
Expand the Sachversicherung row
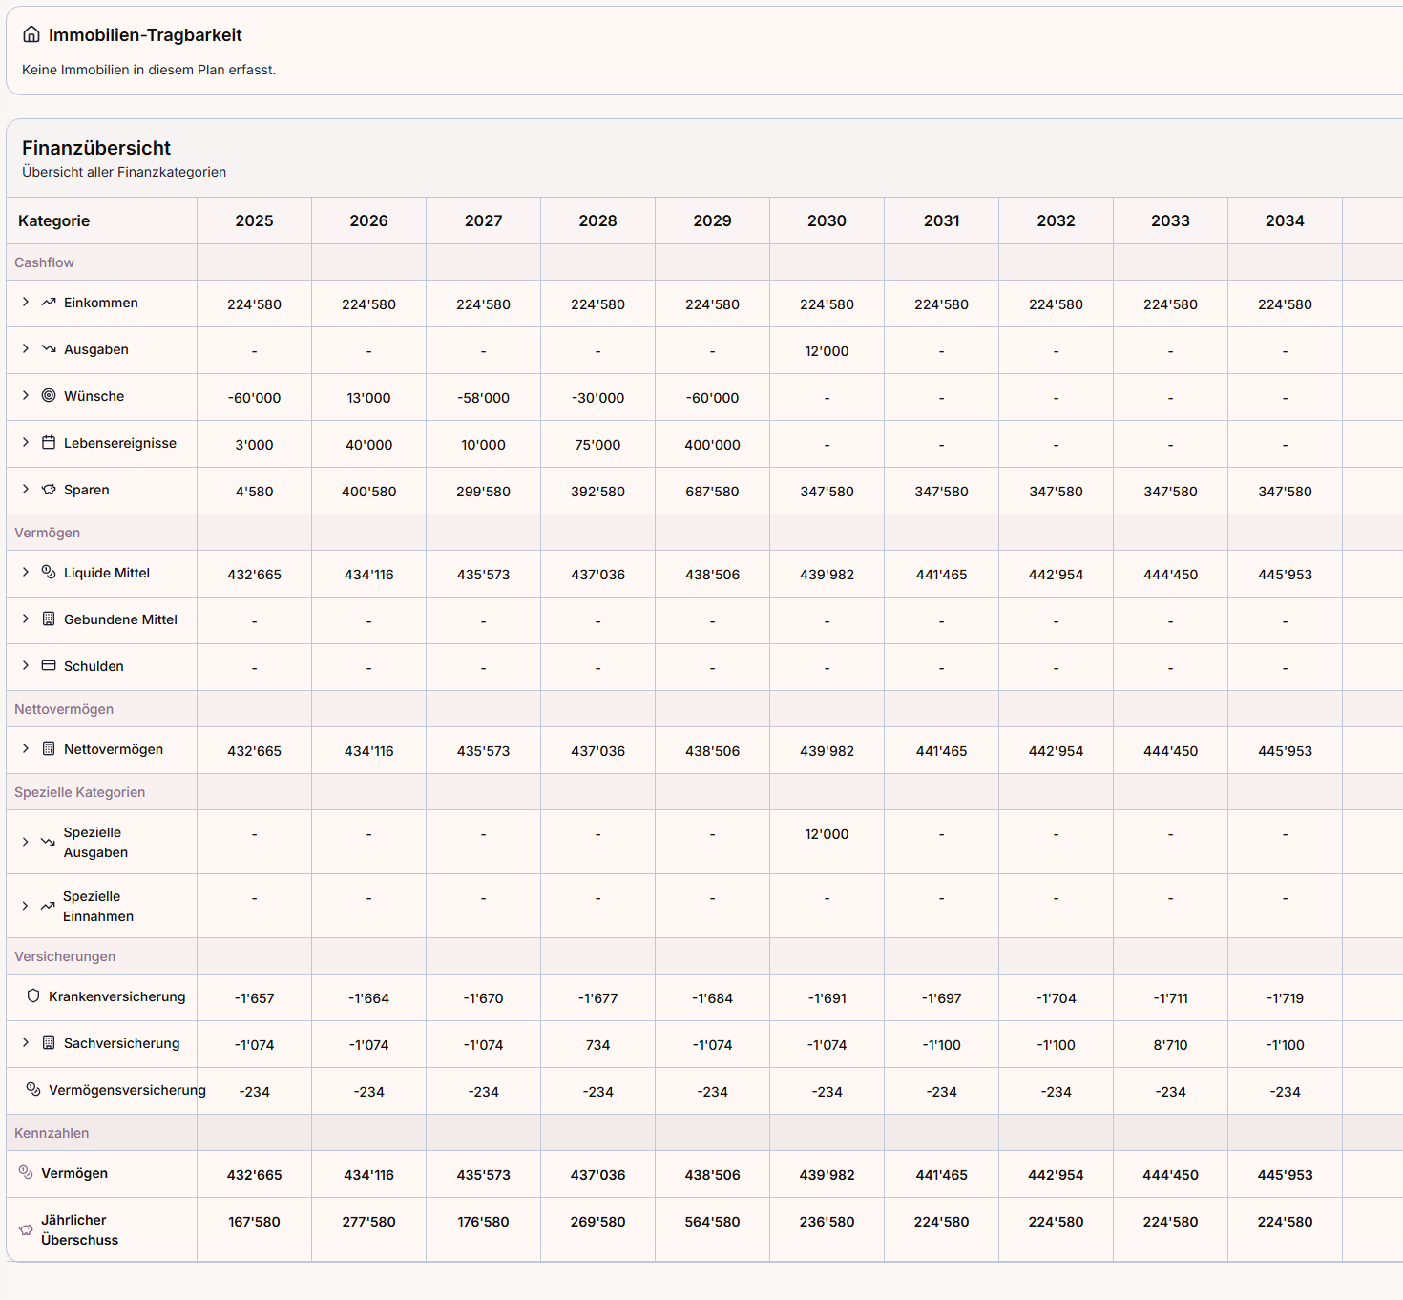click(26, 1043)
